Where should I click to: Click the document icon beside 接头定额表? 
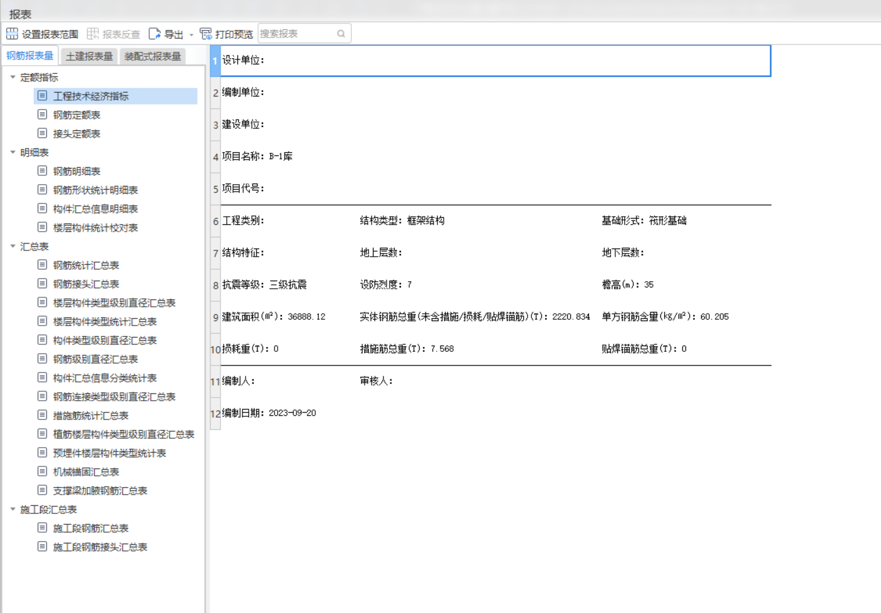(42, 133)
